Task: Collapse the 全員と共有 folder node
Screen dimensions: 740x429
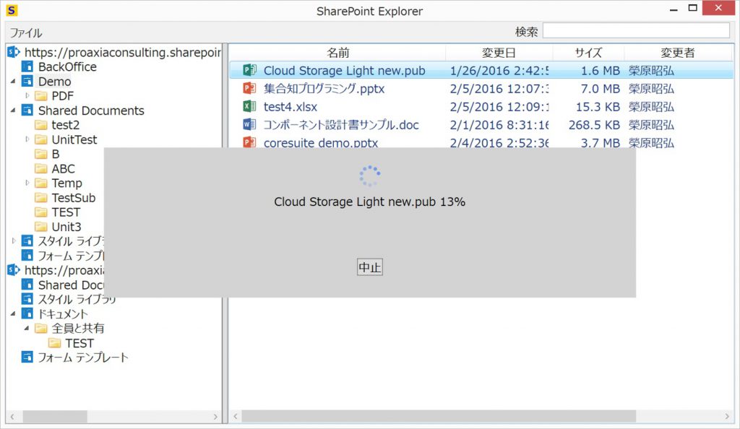Action: pyautogui.click(x=27, y=328)
